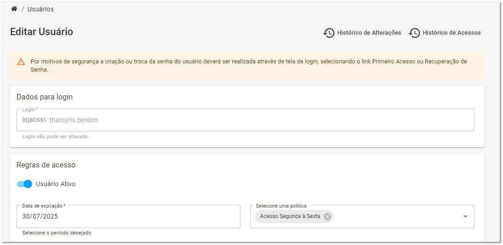Viewport: 503px width, 245px height.
Task: Toggle the Usuário Ativo switch
Action: click(24, 184)
